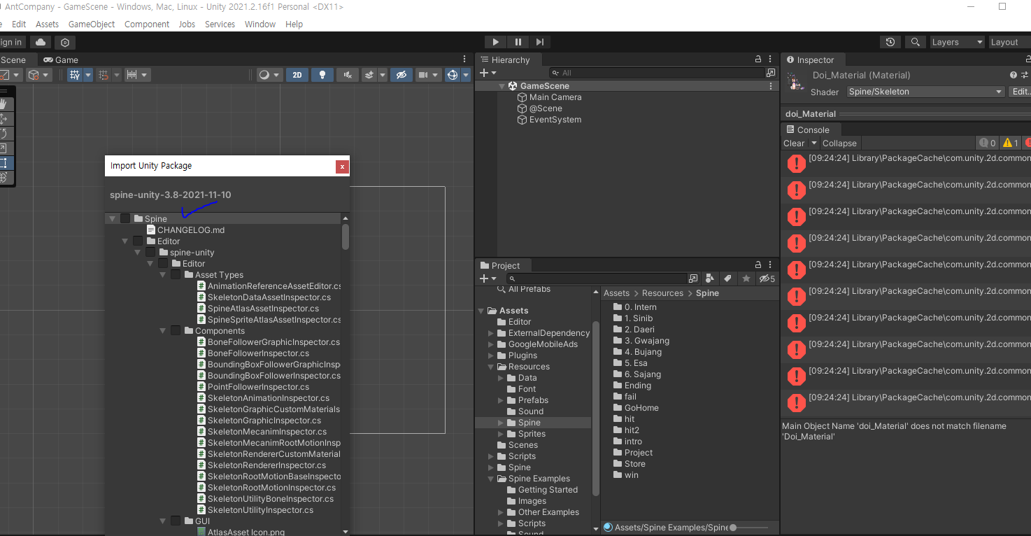Open the Help menu
This screenshot has width=1031, height=536.
294,24
